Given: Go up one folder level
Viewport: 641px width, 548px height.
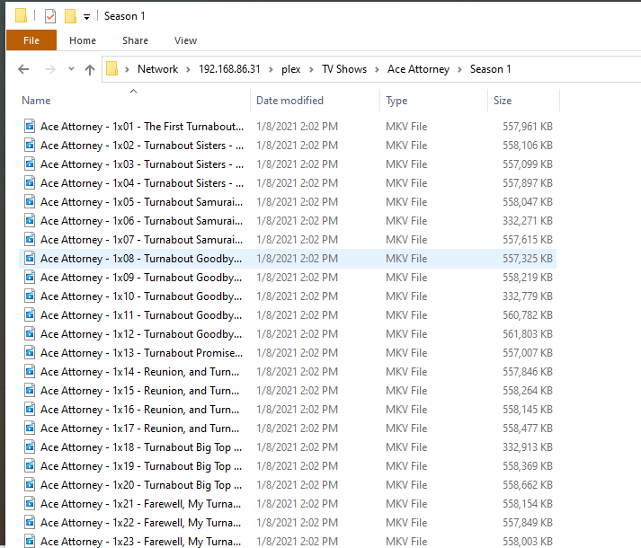Looking at the screenshot, I should tap(90, 69).
